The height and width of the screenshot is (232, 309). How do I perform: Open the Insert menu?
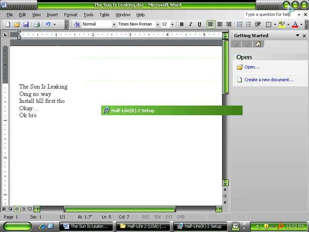[53, 15]
